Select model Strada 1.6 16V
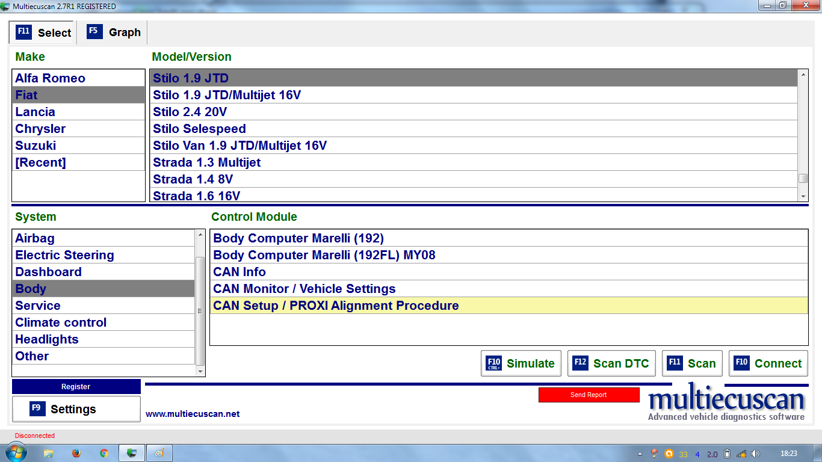The image size is (822, 462). [474, 195]
